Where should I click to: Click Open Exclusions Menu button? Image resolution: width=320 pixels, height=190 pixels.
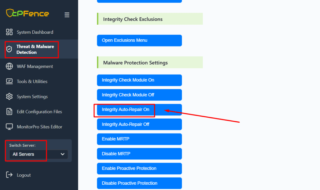coord(139,40)
